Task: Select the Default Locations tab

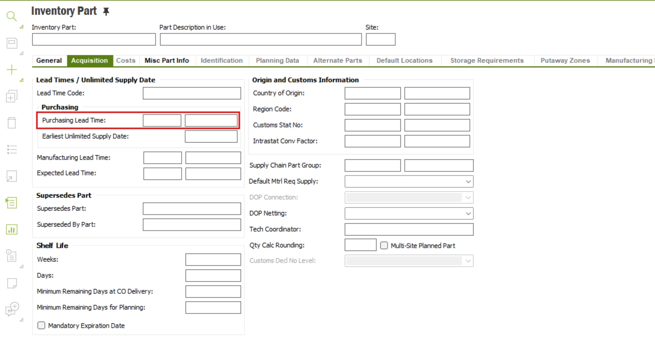Action: (x=404, y=60)
